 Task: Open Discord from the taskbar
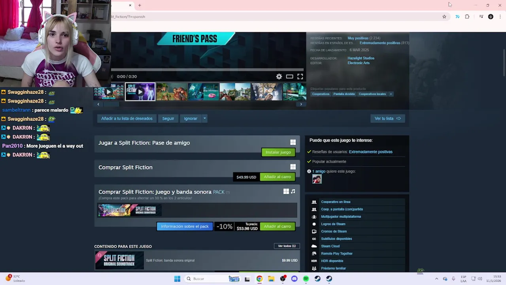[294, 279]
